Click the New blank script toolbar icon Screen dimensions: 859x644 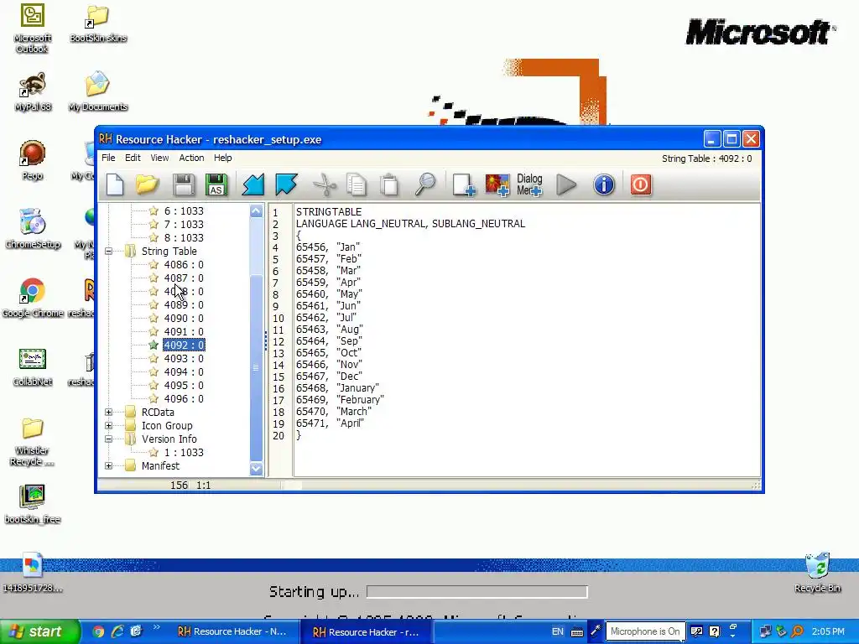115,184
